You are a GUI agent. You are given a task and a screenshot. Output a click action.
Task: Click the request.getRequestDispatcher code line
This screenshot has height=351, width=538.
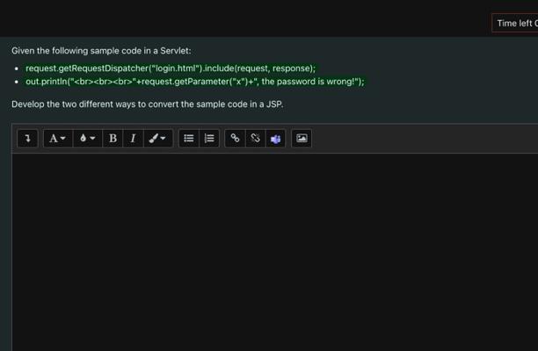click(171, 68)
